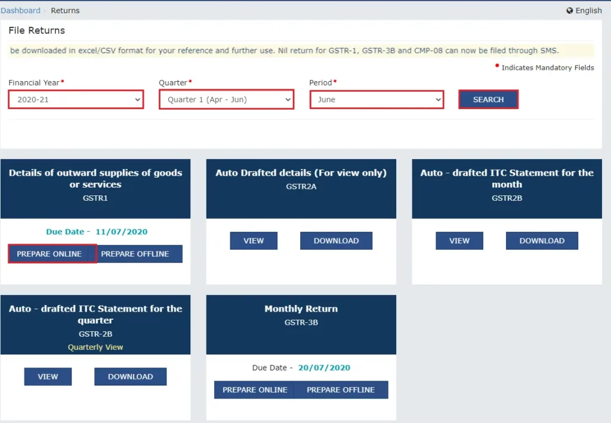Download the GSTR2A details
This screenshot has height=423, width=611.
pos(336,241)
